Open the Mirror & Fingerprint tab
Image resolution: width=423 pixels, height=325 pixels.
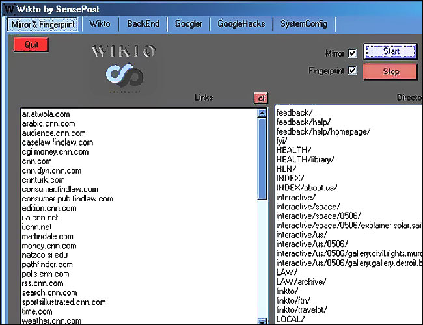(x=43, y=25)
